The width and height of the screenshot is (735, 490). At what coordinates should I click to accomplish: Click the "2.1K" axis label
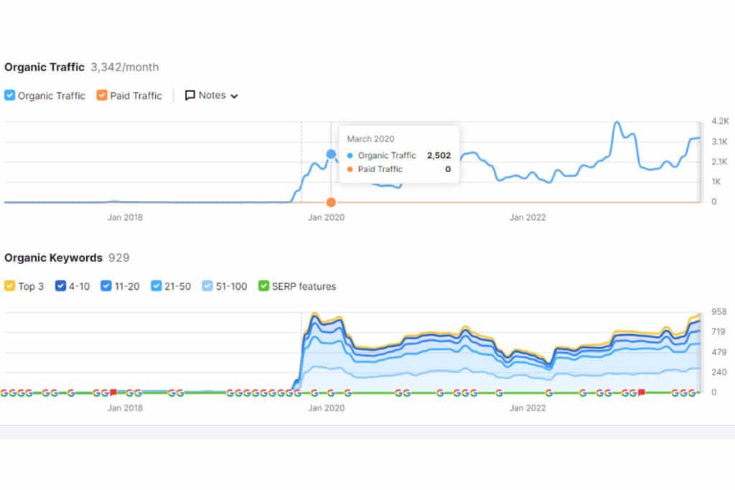(719, 161)
